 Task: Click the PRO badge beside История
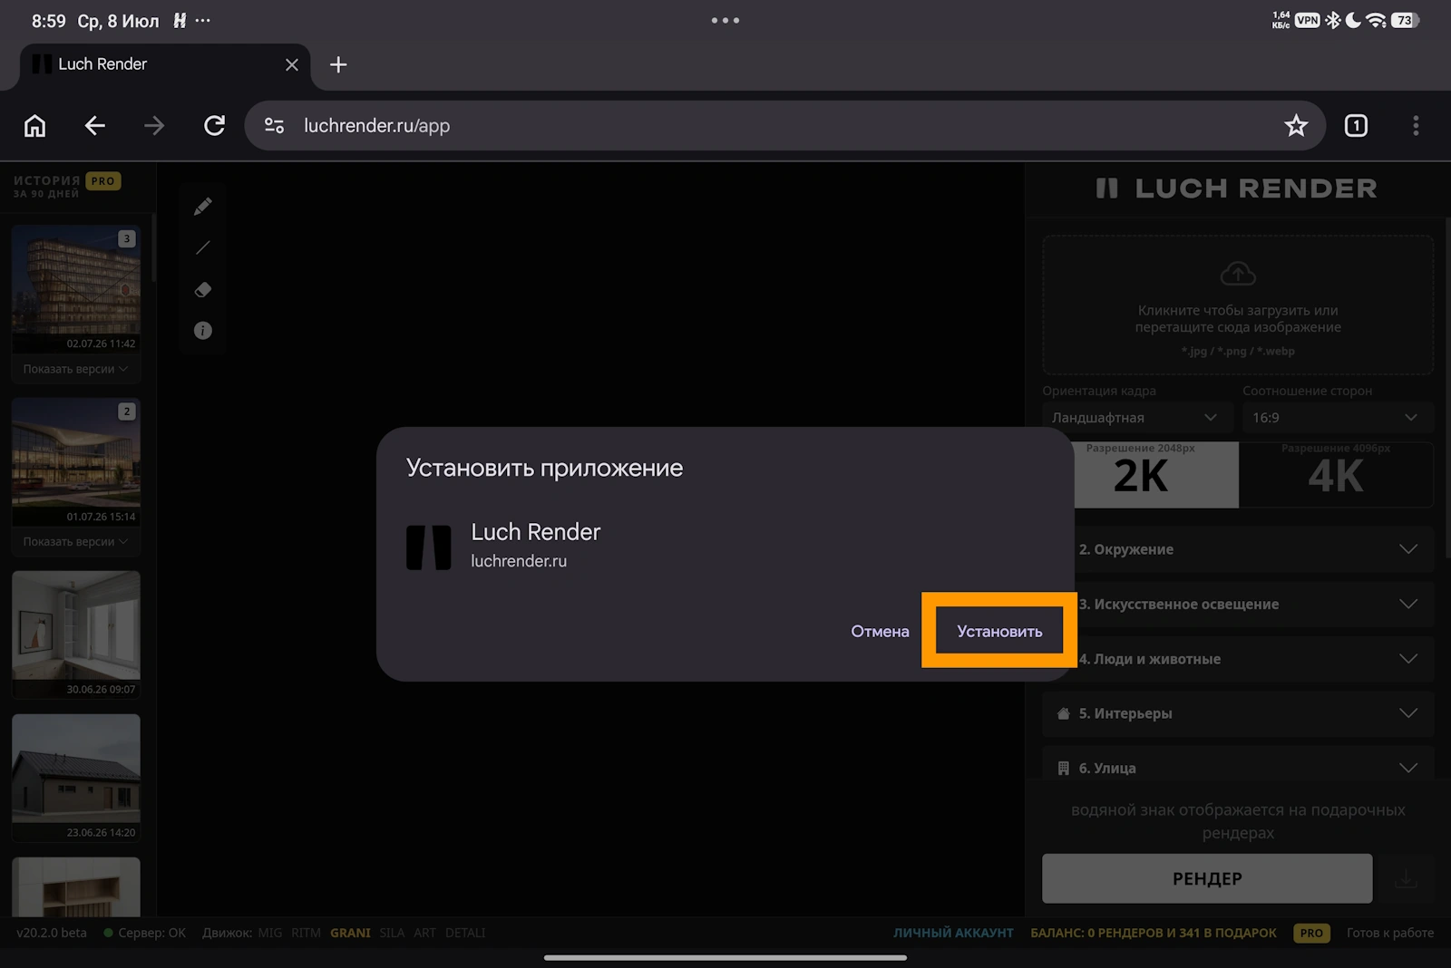point(103,181)
